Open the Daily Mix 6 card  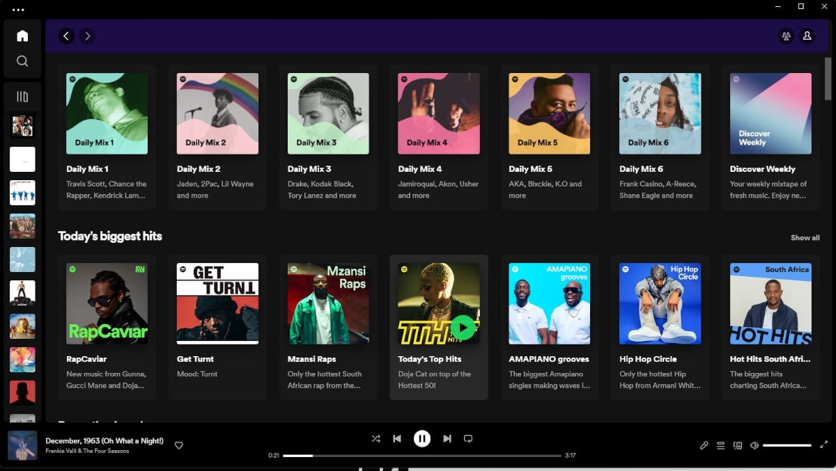click(660, 138)
